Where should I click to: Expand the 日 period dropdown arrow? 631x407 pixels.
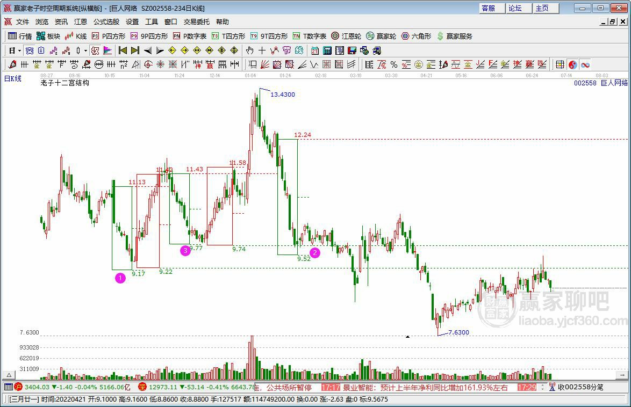coord(19,50)
